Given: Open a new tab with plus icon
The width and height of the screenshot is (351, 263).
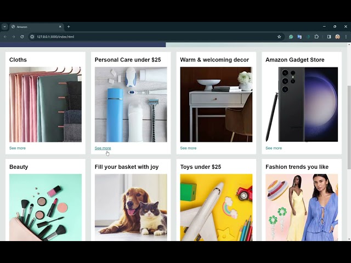Looking at the screenshot, I should 69,27.
